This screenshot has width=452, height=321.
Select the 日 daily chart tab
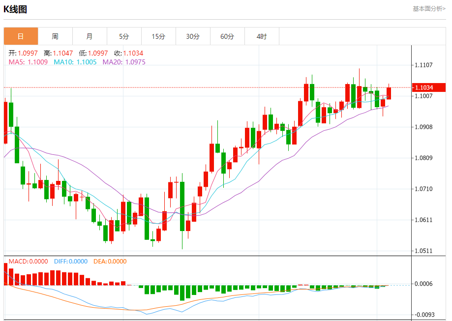[x=21, y=36]
